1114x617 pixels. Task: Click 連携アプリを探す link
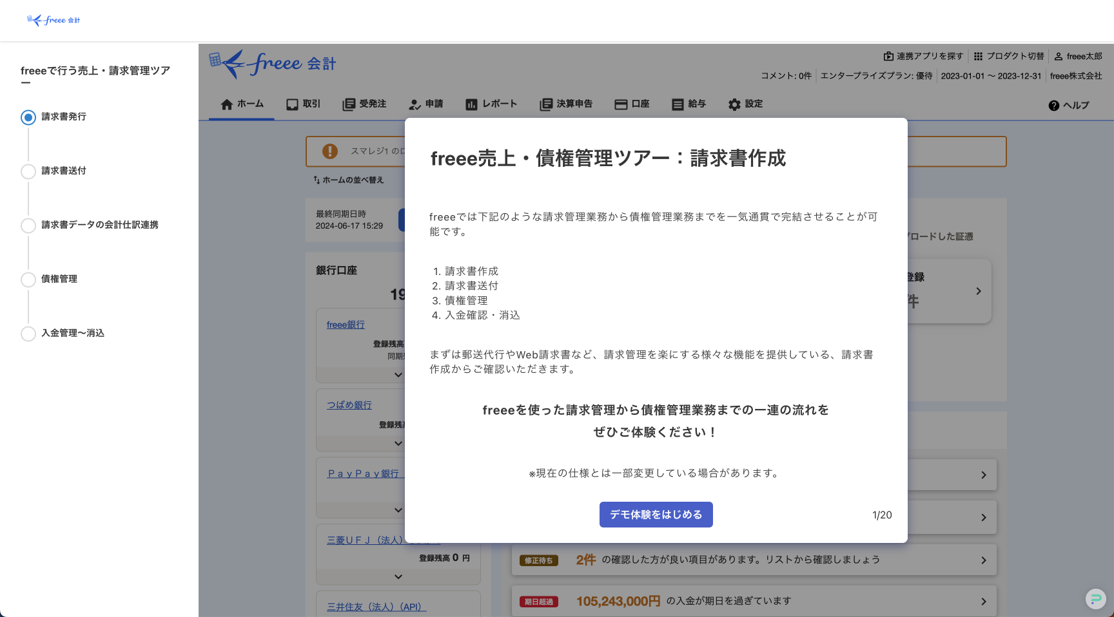click(923, 57)
